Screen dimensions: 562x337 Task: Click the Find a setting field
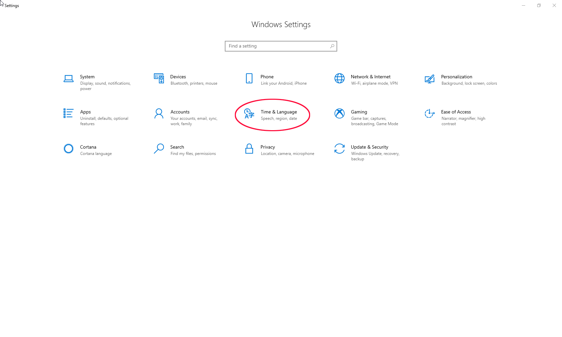[x=281, y=46]
